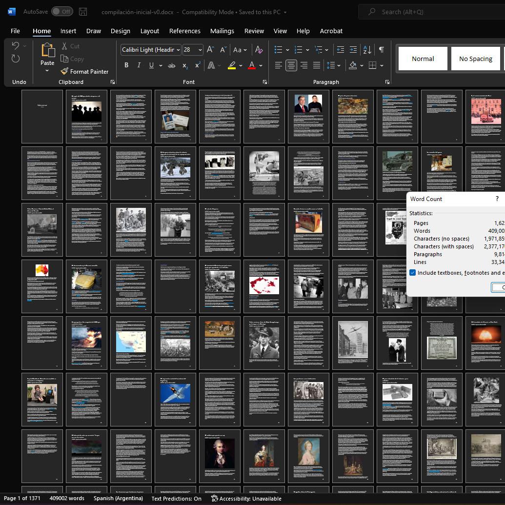
Task: Open the font name dropdown
Action: (178, 50)
